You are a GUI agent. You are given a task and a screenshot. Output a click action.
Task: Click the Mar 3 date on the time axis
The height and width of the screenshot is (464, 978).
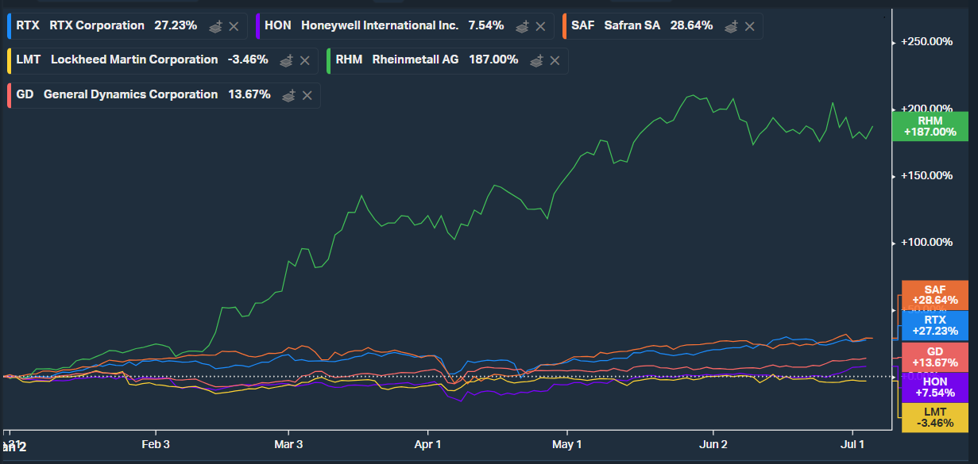pos(288,444)
